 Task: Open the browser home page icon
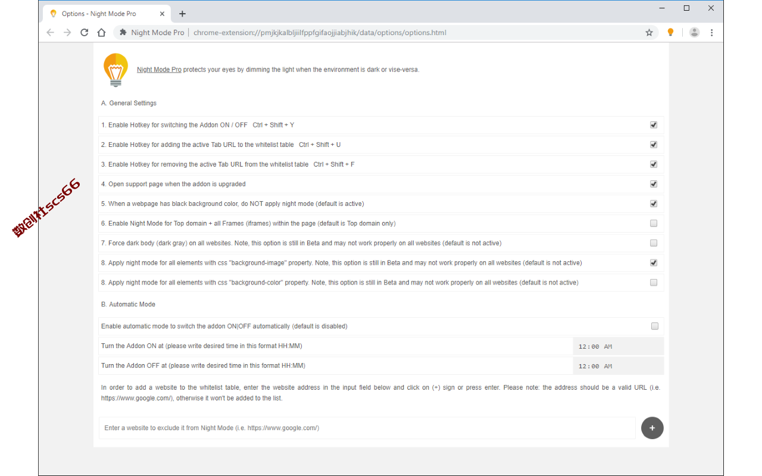click(102, 33)
